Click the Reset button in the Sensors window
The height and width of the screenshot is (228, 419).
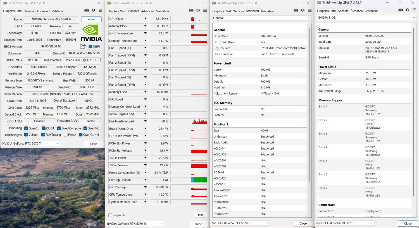tap(201, 215)
